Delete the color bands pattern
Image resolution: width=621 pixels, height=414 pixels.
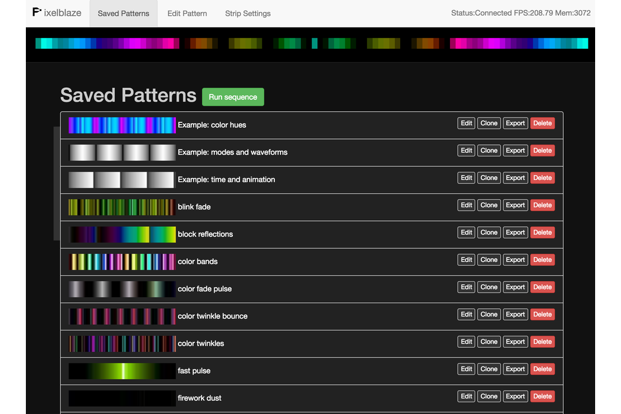coord(543,260)
